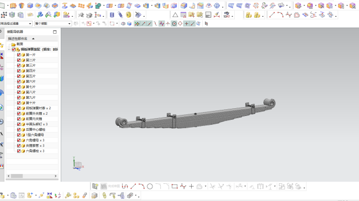Click the Extrude feature icon in top toolbar
Screen dimensions: 359x201
pos(13,6)
